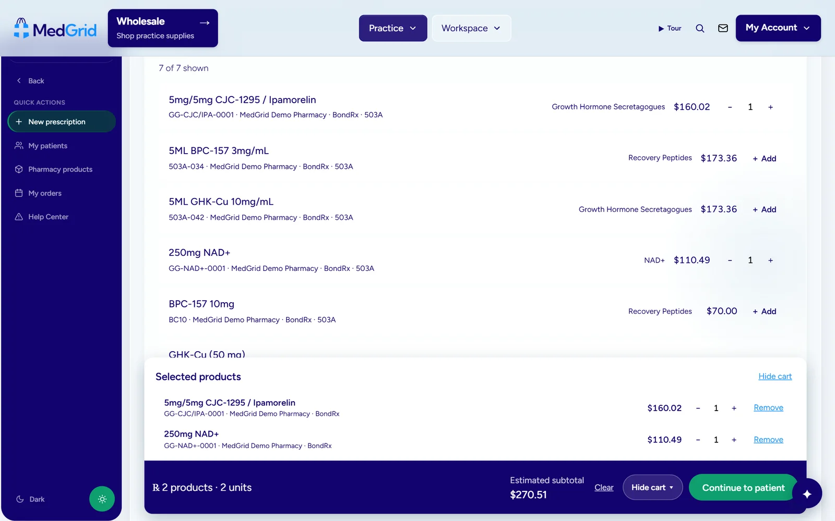The image size is (835, 521).
Task: Decrease cart quantity of 250mg NAD+
Action: pyautogui.click(x=698, y=440)
